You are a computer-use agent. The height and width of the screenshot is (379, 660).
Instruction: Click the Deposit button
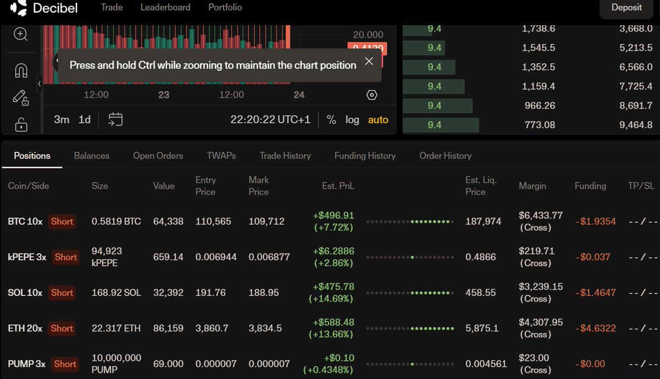click(x=626, y=8)
